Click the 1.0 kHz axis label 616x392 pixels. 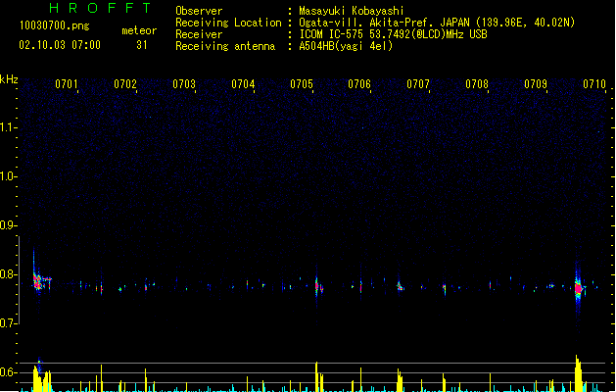coord(8,176)
